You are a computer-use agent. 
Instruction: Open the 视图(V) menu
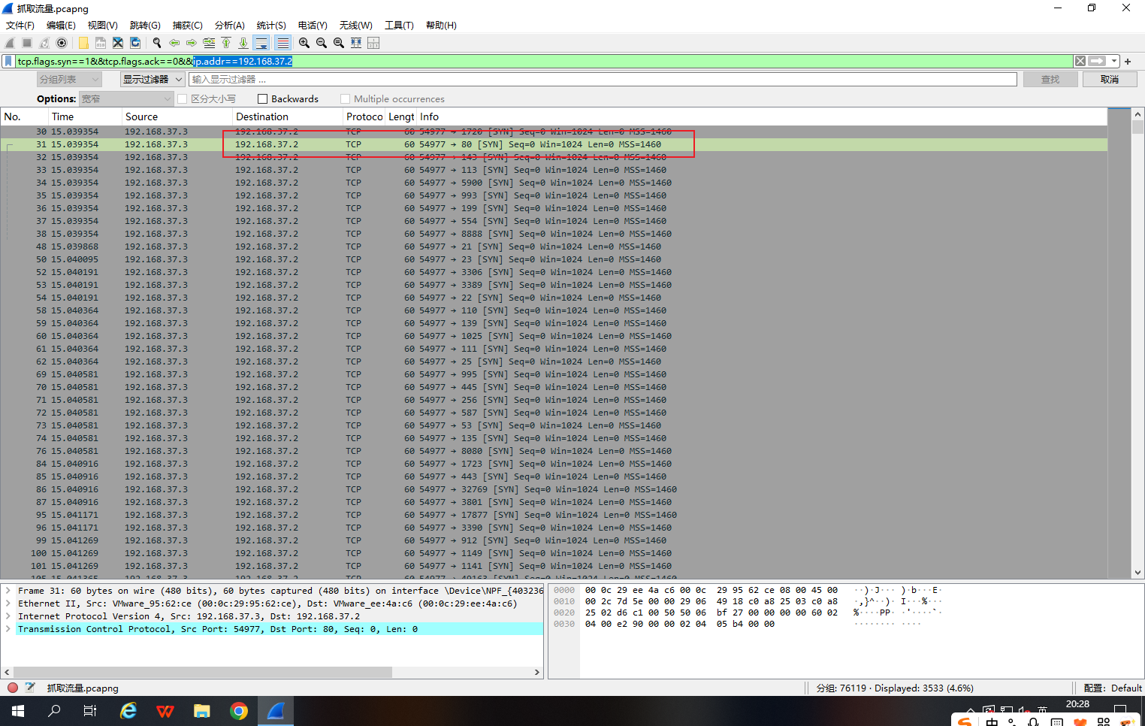pos(103,26)
